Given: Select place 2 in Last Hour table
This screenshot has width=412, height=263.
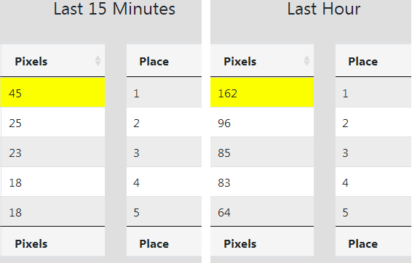Looking at the screenshot, I should [x=373, y=123].
